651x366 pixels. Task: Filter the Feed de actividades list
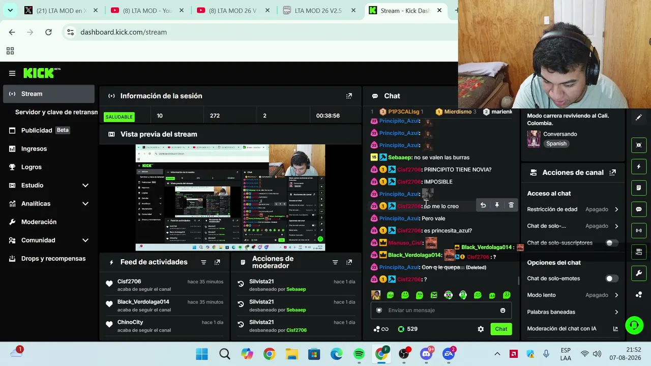coord(203,262)
